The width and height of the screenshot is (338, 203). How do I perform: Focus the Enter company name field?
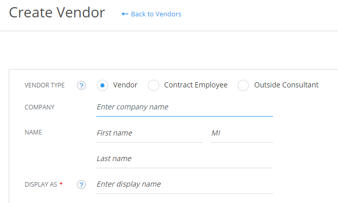(x=184, y=107)
